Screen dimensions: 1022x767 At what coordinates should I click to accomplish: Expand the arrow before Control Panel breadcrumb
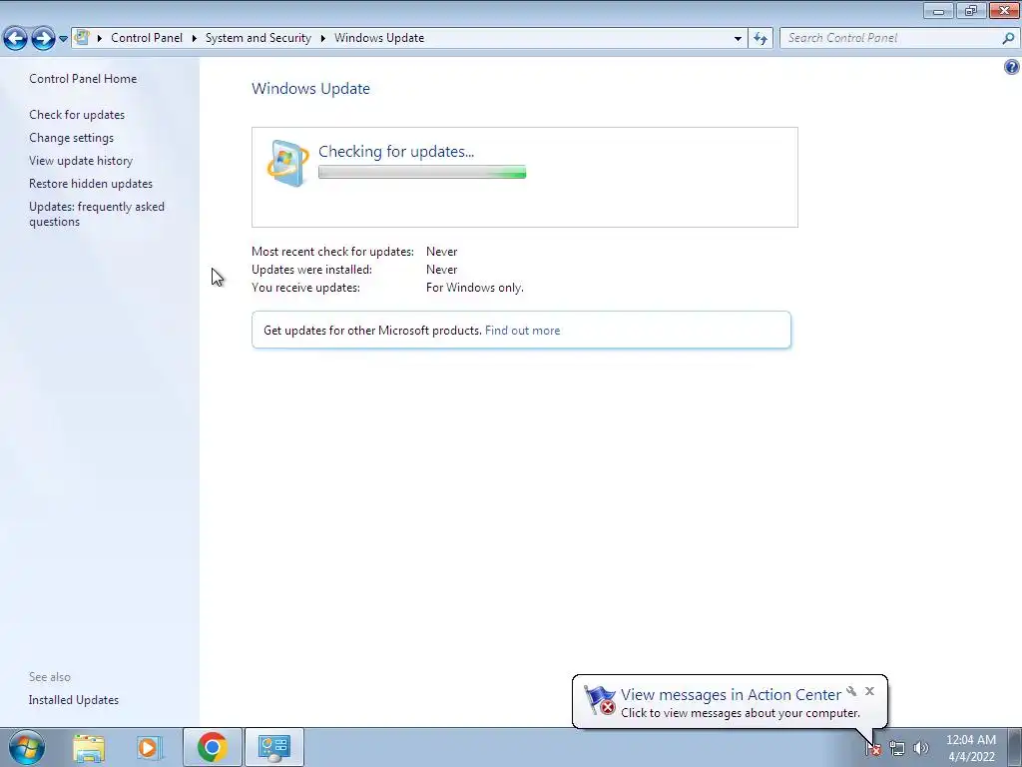coord(100,38)
